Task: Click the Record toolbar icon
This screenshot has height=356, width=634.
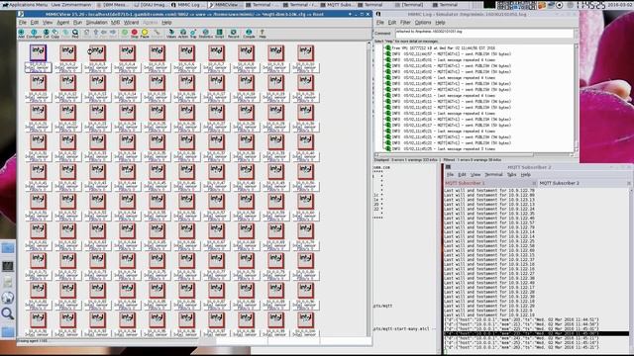Action: (234, 34)
